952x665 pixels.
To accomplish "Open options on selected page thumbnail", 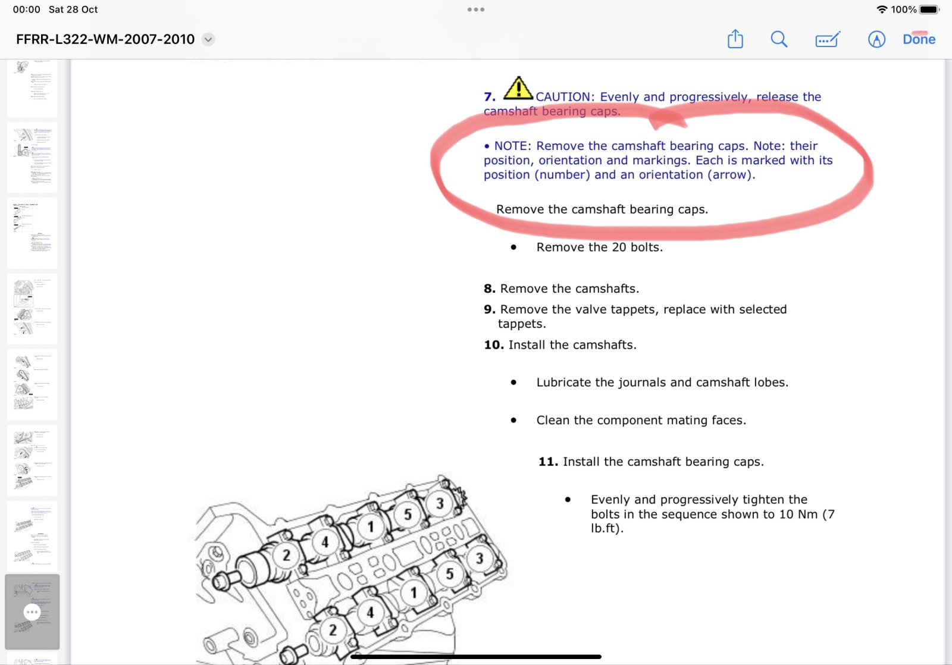I will [x=32, y=611].
